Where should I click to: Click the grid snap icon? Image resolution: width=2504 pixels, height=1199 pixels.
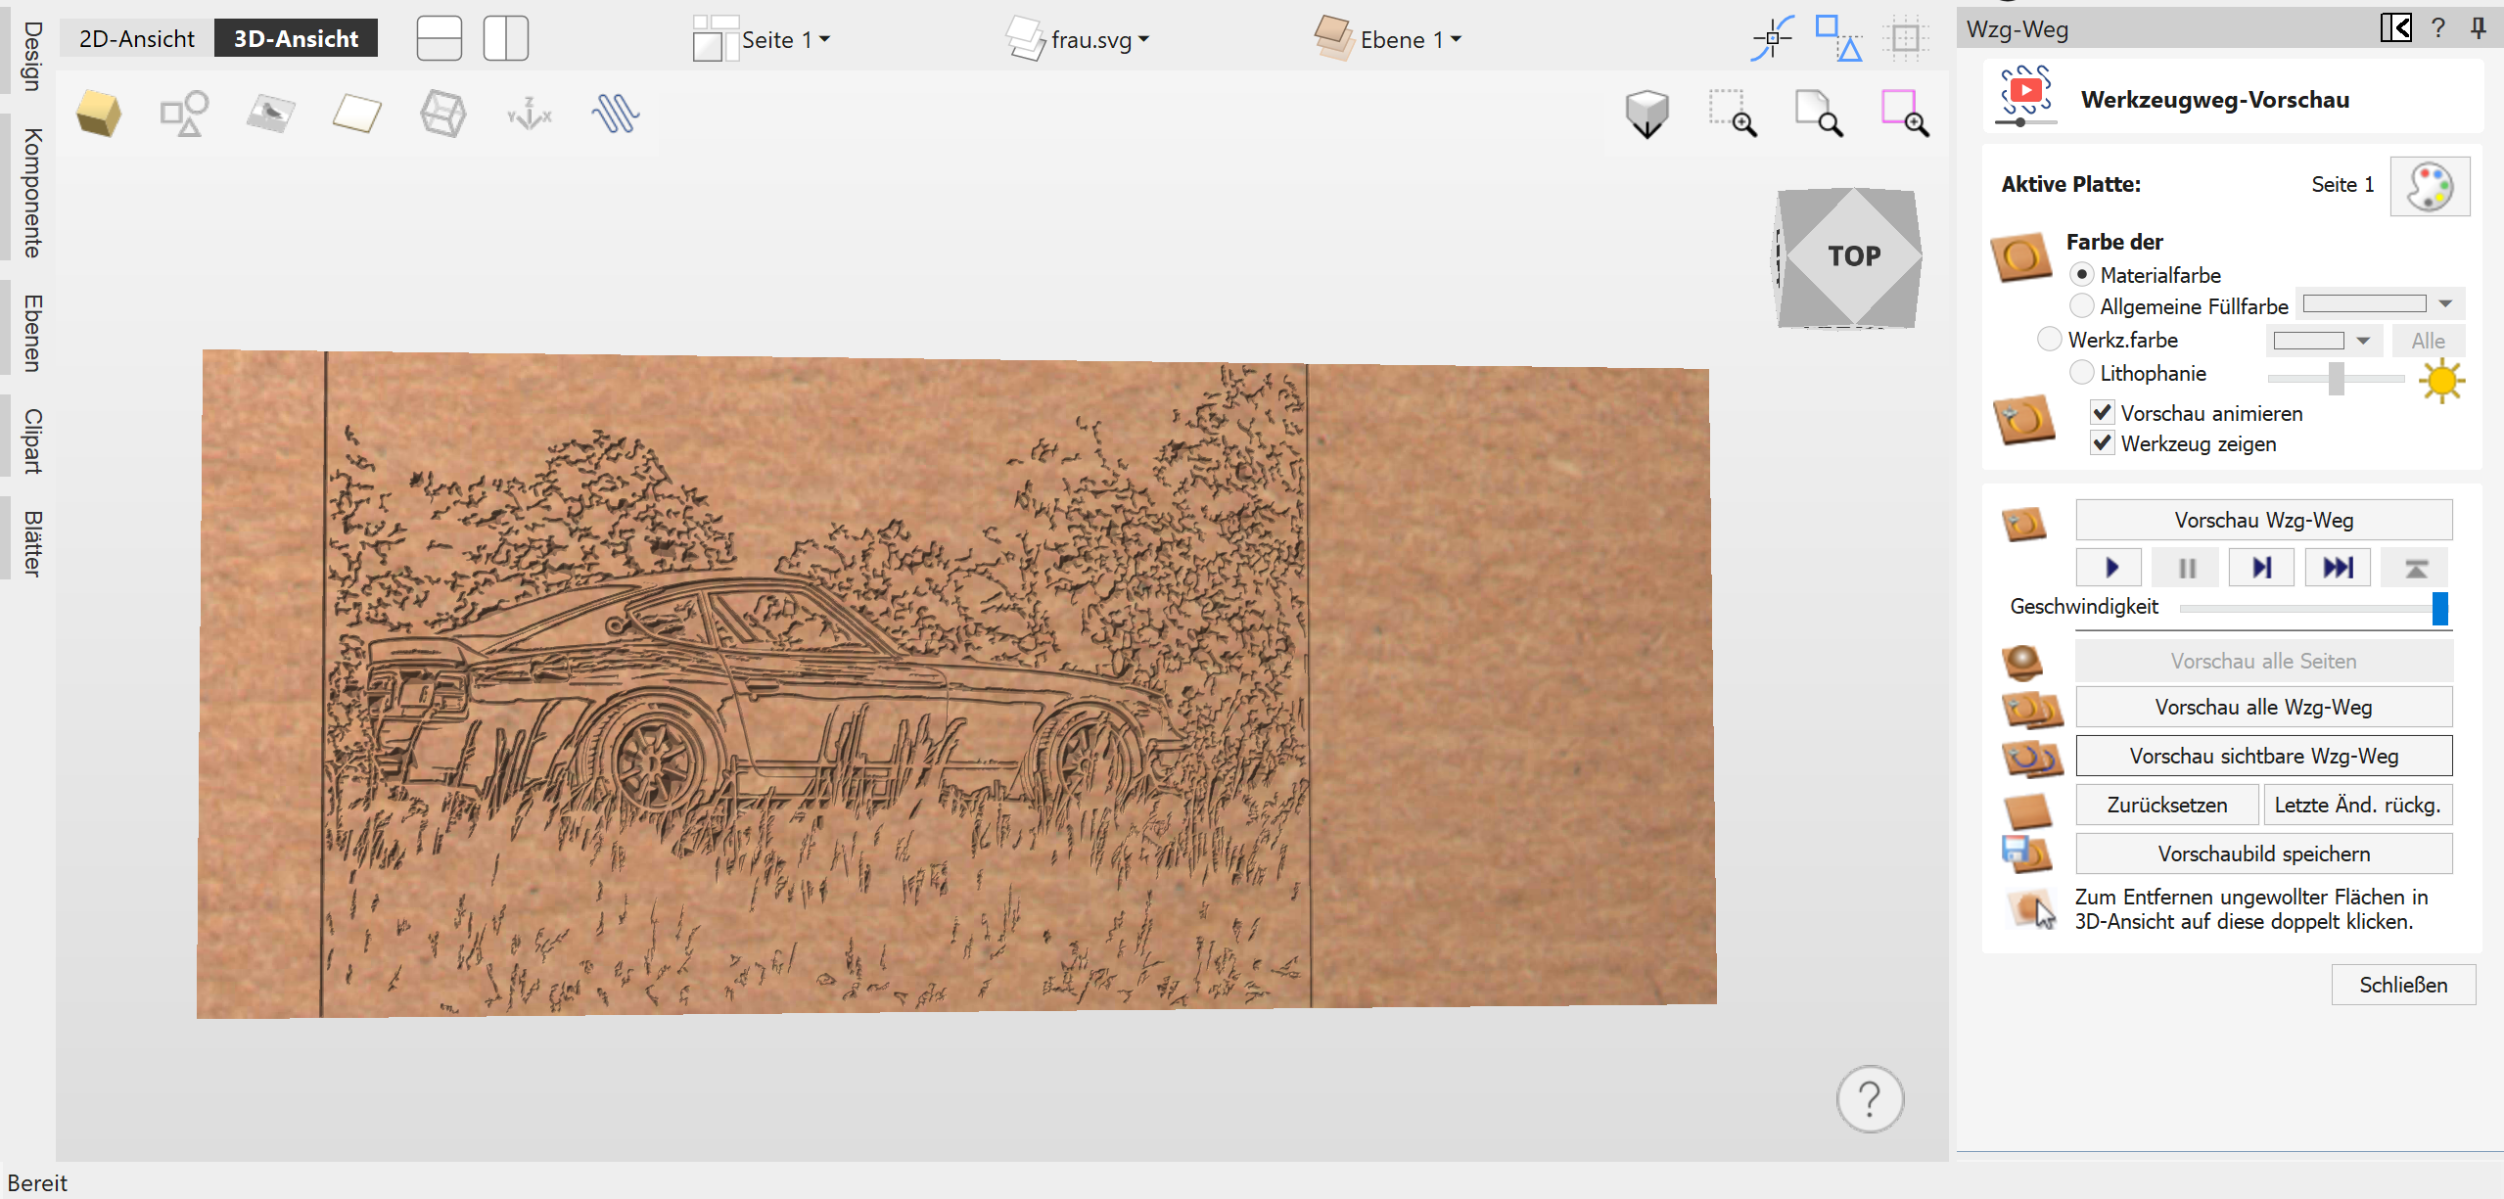point(1905,38)
